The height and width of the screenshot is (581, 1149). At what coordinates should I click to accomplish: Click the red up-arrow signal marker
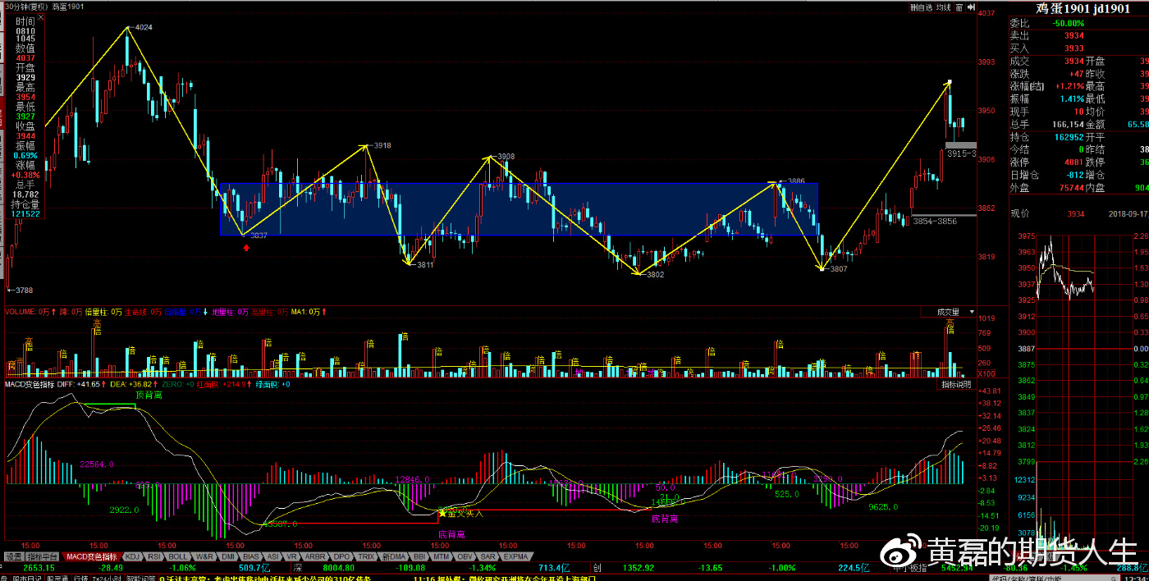pyautogui.click(x=246, y=246)
